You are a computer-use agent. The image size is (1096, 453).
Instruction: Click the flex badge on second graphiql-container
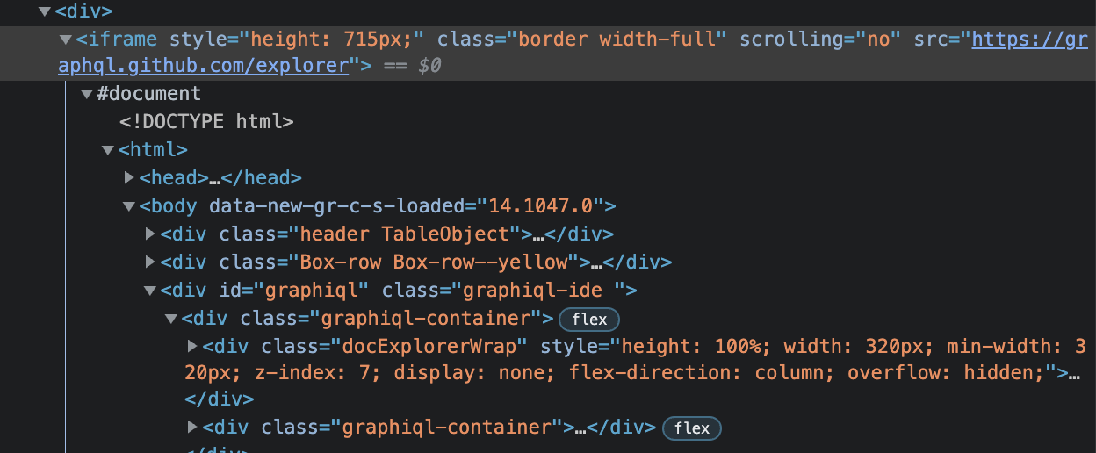[x=692, y=428]
